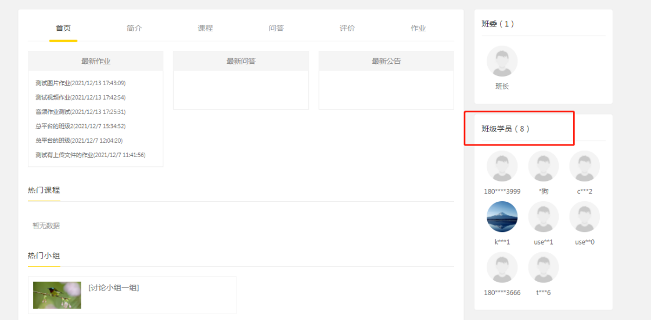Switch to the 问答 tab

tap(276, 28)
